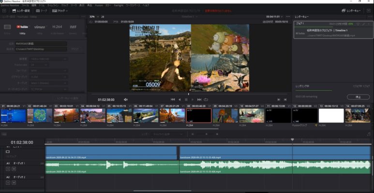The image size is (374, 193).
Task: Select ジョブ 1 in the render queue
Action: pos(333,30)
